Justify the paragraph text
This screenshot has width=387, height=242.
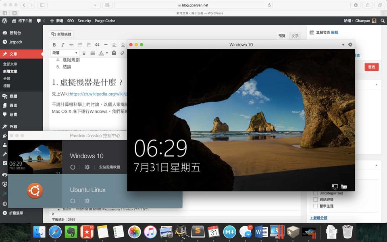pyautogui.click(x=93, y=53)
